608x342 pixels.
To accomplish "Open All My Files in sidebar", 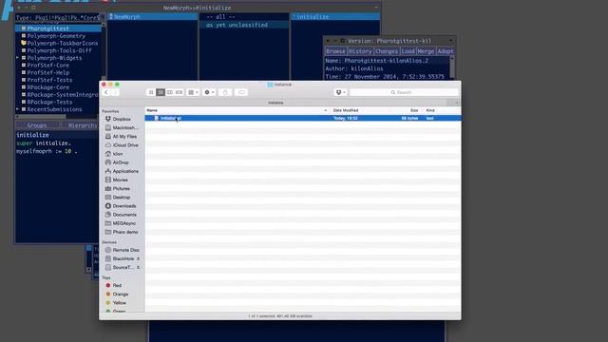I will tap(124, 137).
